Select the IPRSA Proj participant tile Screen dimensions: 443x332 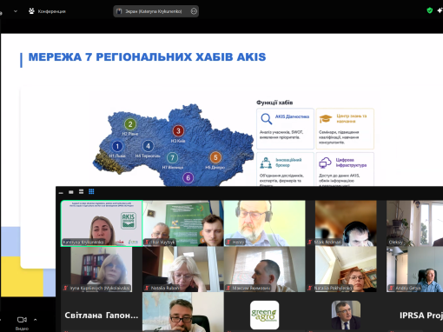click(x=421, y=315)
